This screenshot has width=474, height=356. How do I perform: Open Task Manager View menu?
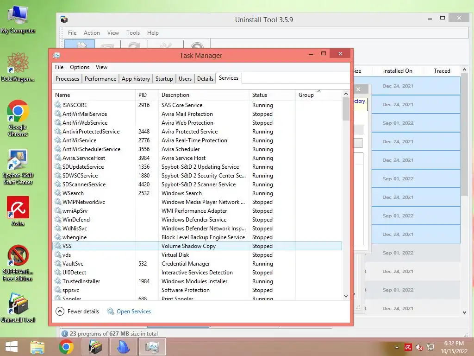101,67
